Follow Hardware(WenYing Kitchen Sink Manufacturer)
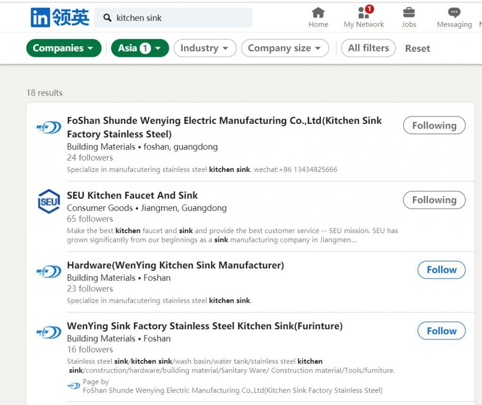This screenshot has height=405, width=482. (x=442, y=270)
